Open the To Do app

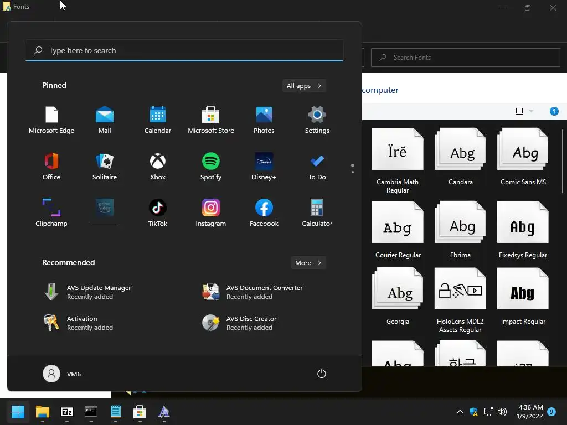[317, 166]
